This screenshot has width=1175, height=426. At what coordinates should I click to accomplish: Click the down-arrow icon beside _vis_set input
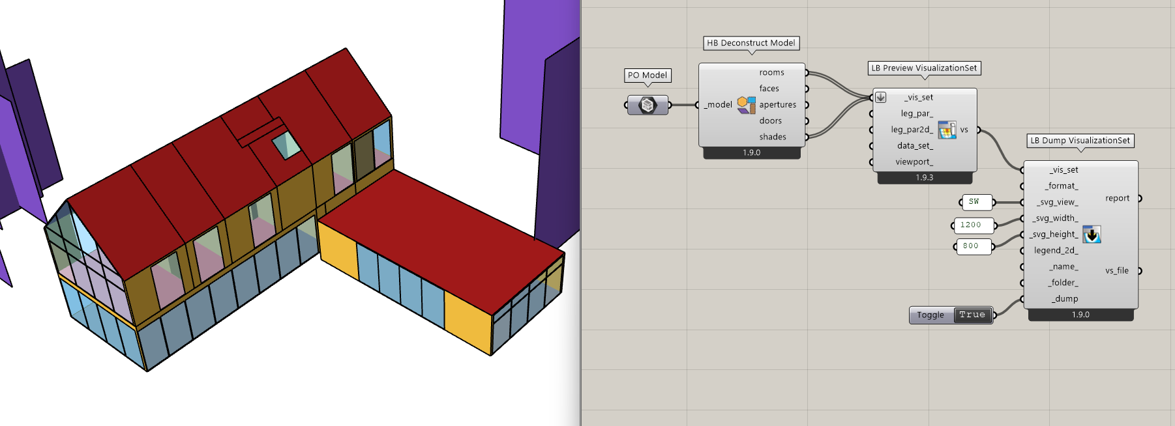[x=880, y=97]
